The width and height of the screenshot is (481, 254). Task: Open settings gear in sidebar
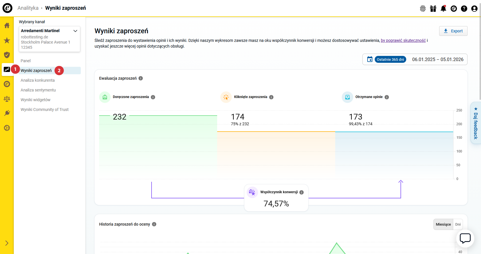click(x=7, y=128)
